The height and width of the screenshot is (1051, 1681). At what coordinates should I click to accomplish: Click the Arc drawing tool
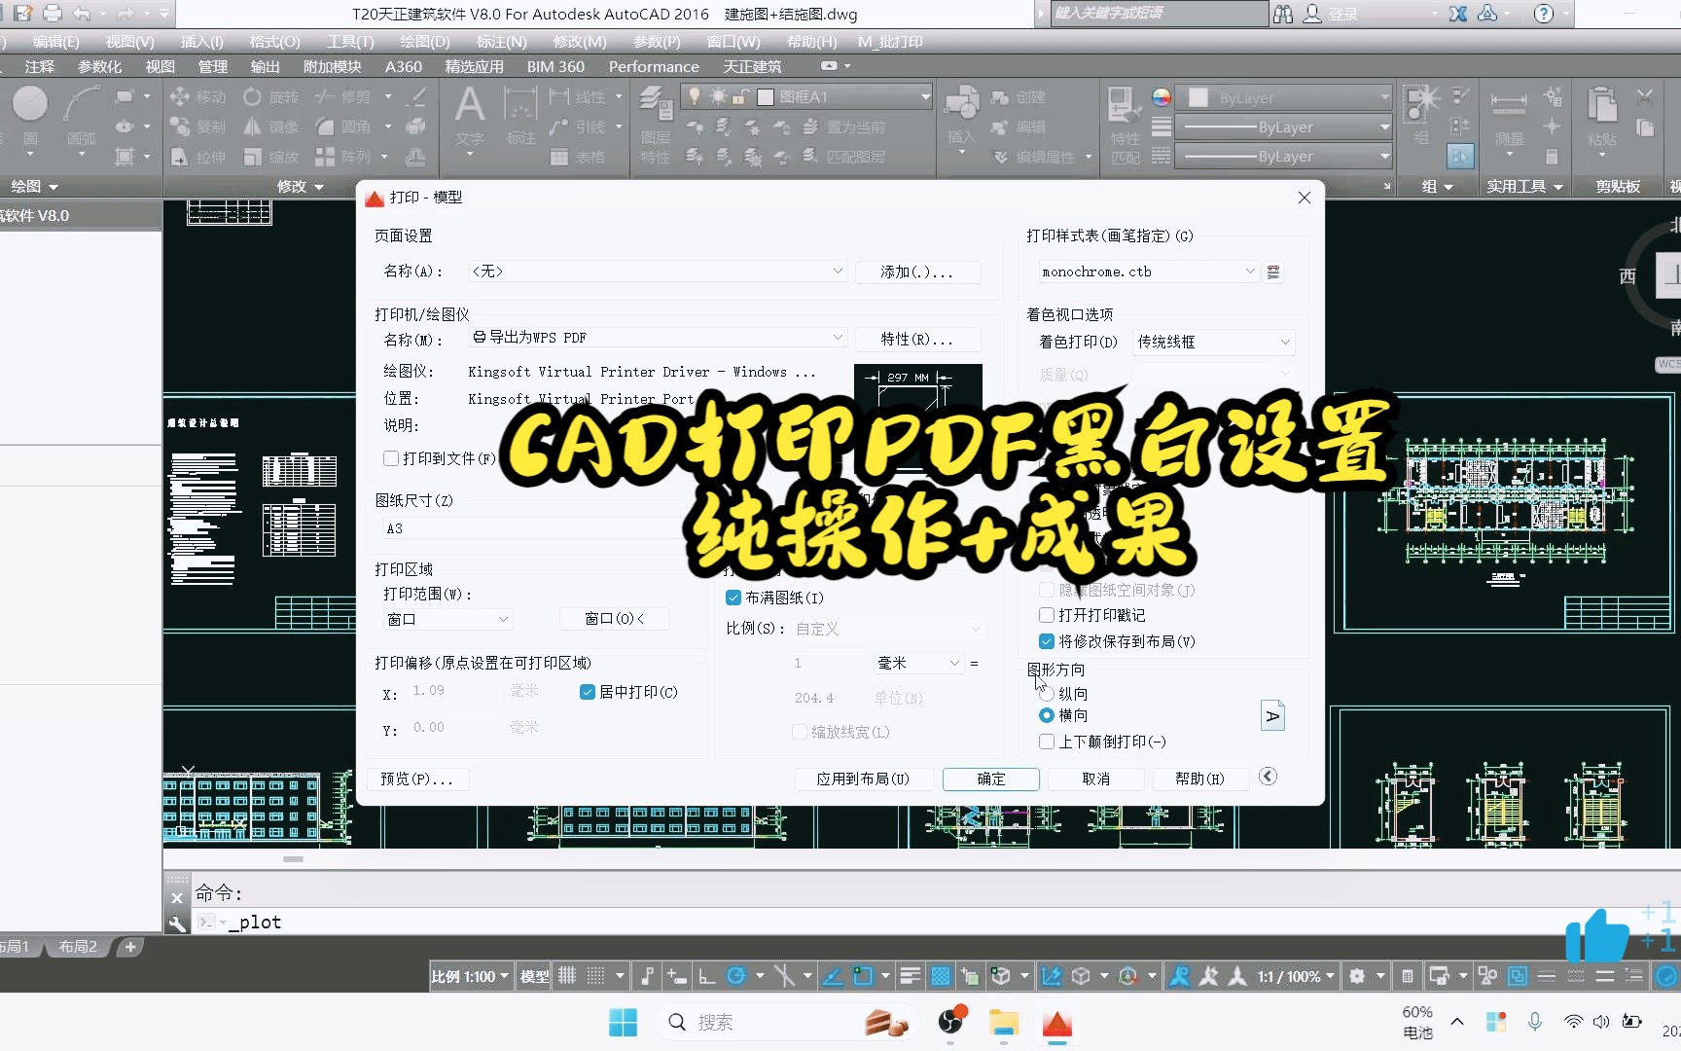[82, 104]
